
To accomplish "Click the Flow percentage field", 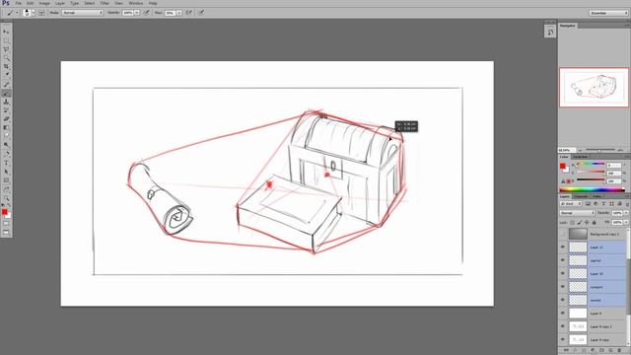I will tap(171, 13).
